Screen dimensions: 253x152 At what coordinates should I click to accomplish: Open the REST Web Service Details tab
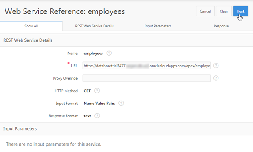point(94,26)
